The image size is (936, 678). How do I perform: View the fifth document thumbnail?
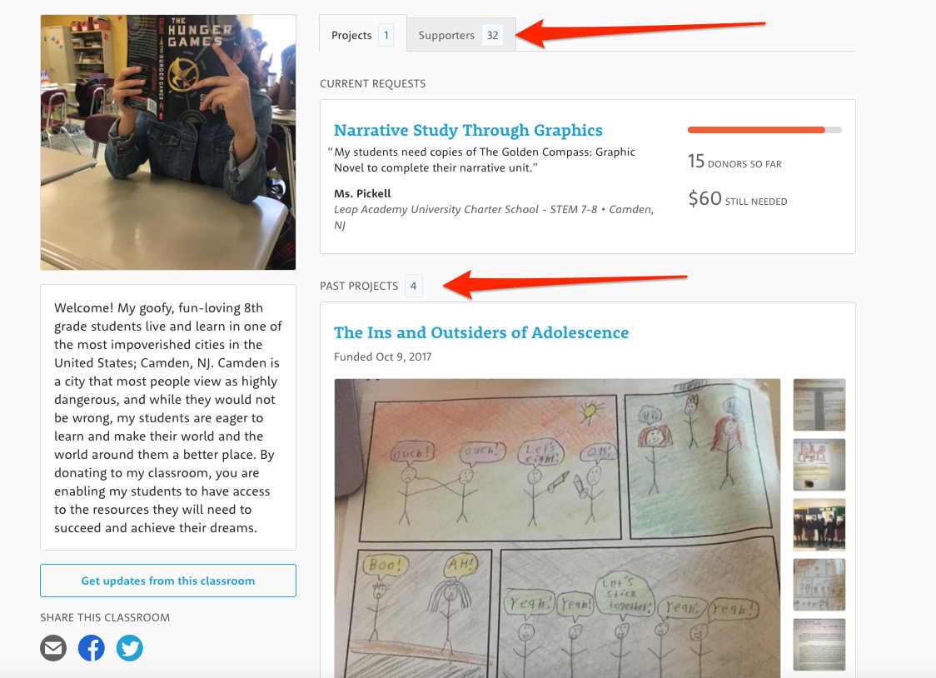(819, 645)
